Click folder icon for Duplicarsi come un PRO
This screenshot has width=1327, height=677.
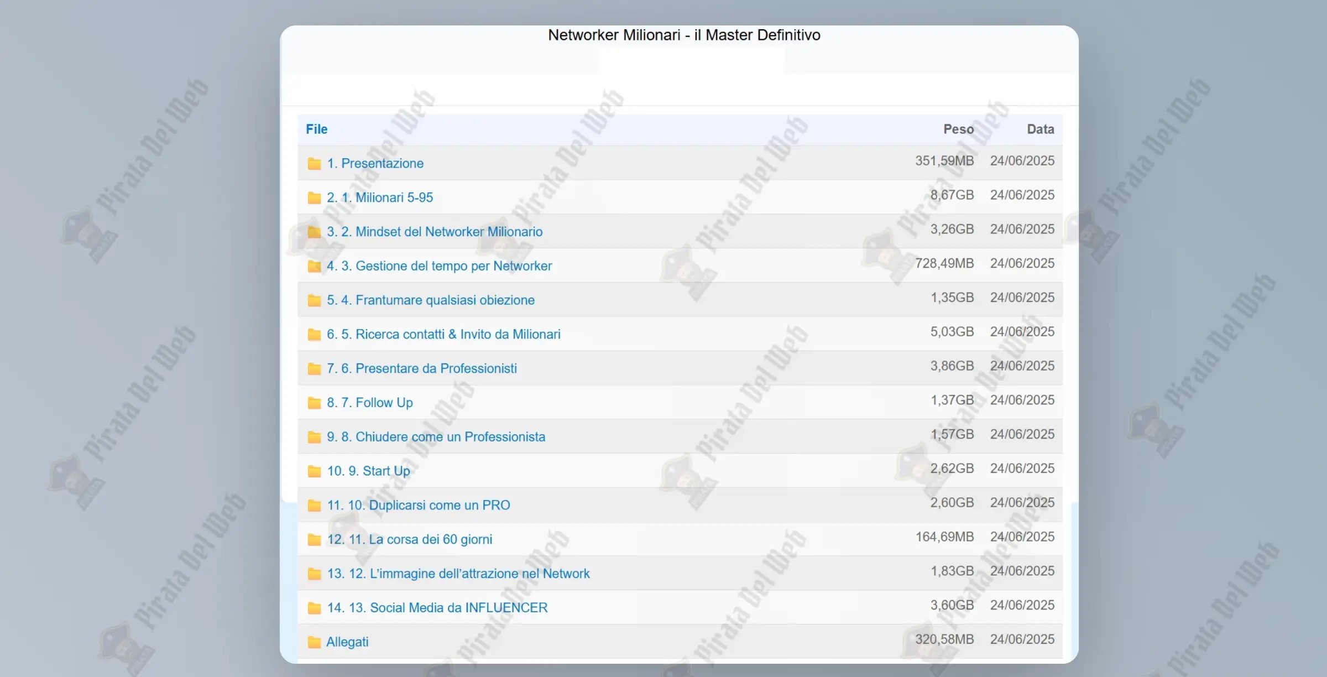tap(314, 506)
